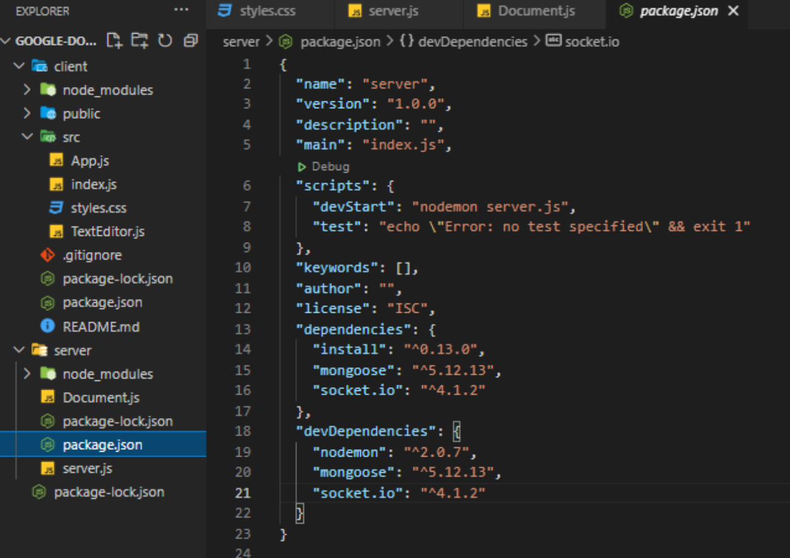The height and width of the screenshot is (558, 790).
Task: Click the CSS icon beside styles.css in the tree
Action: coord(56,208)
